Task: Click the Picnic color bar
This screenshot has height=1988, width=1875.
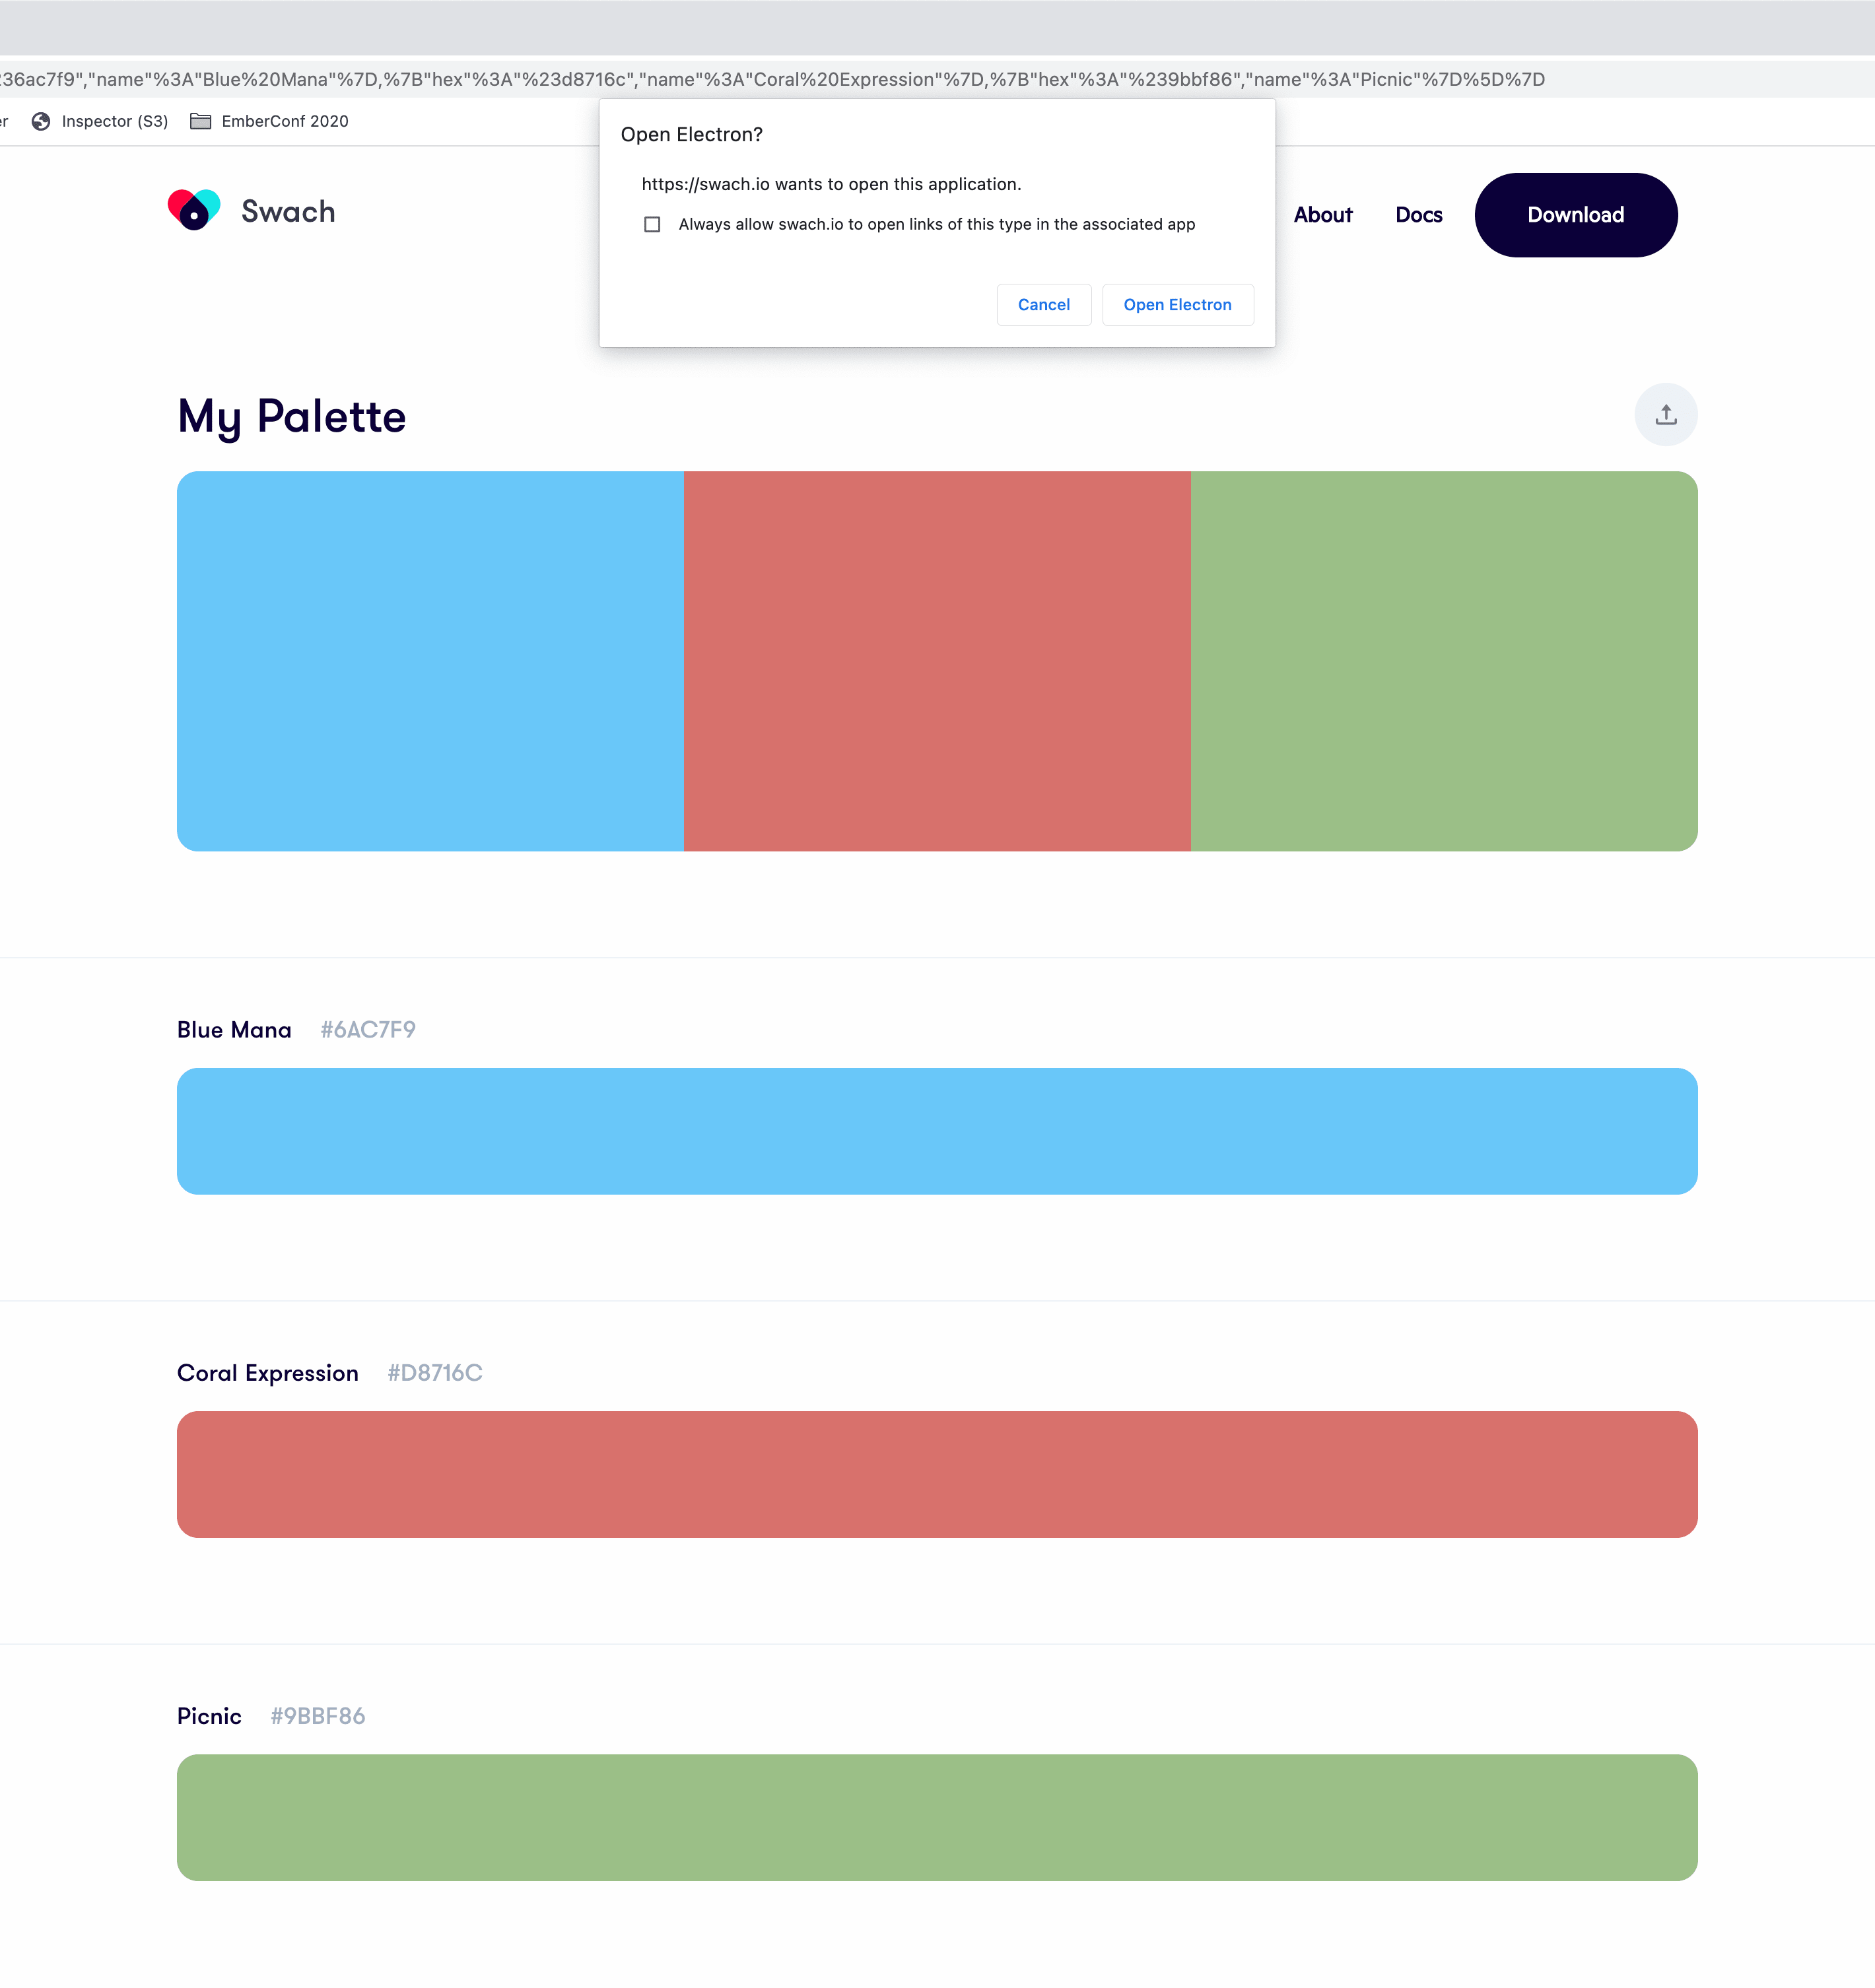Action: (936, 1817)
